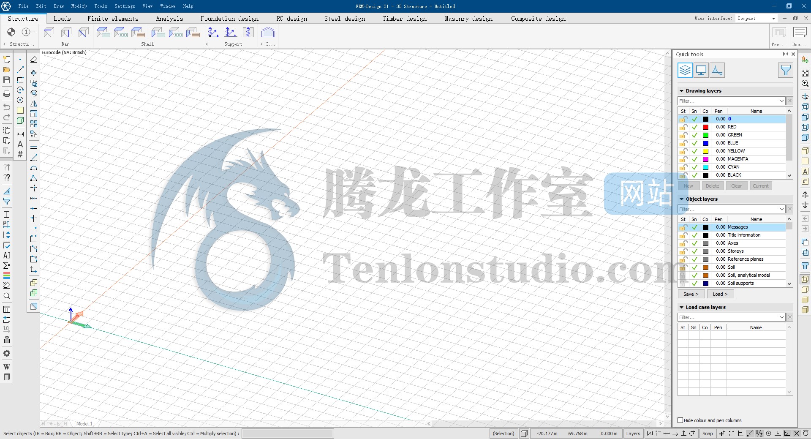This screenshot has width=811, height=439.
Task: Open the Drawing layers filter dropdown
Action: (781, 101)
